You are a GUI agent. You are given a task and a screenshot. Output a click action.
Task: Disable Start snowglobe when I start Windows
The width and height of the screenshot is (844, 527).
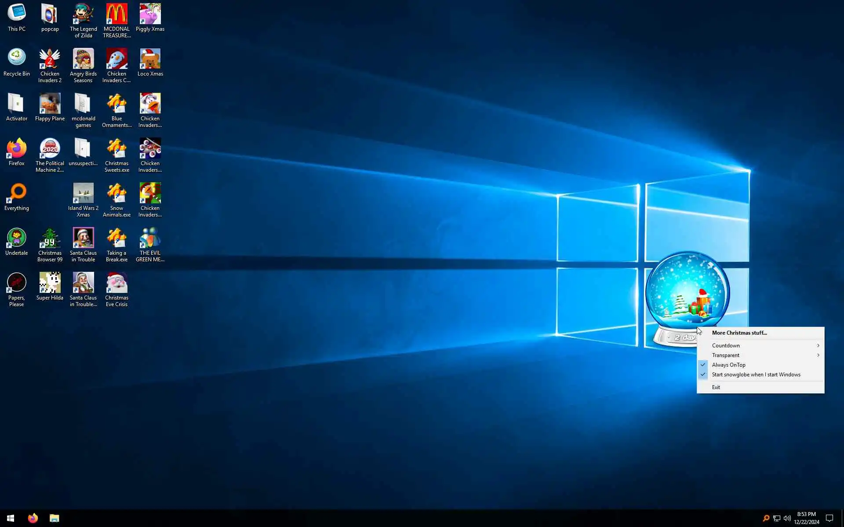pos(756,375)
